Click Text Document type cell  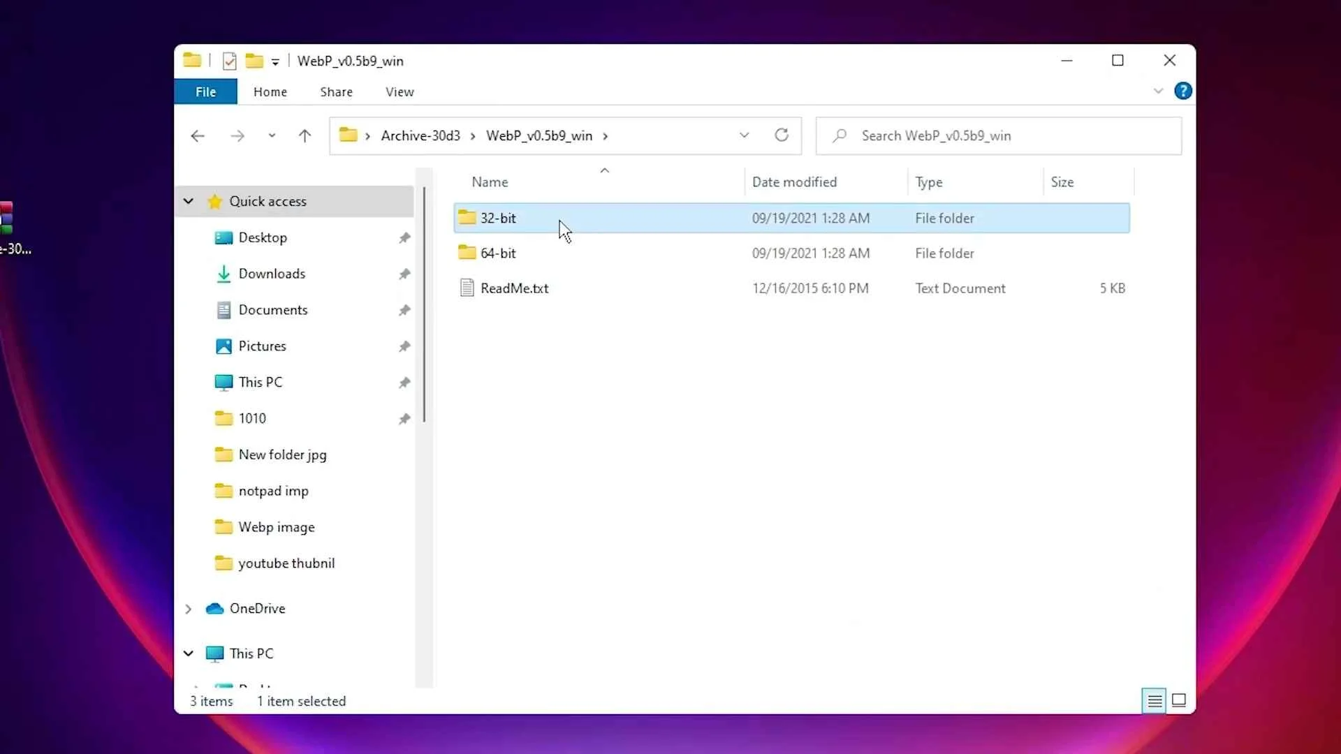click(960, 288)
